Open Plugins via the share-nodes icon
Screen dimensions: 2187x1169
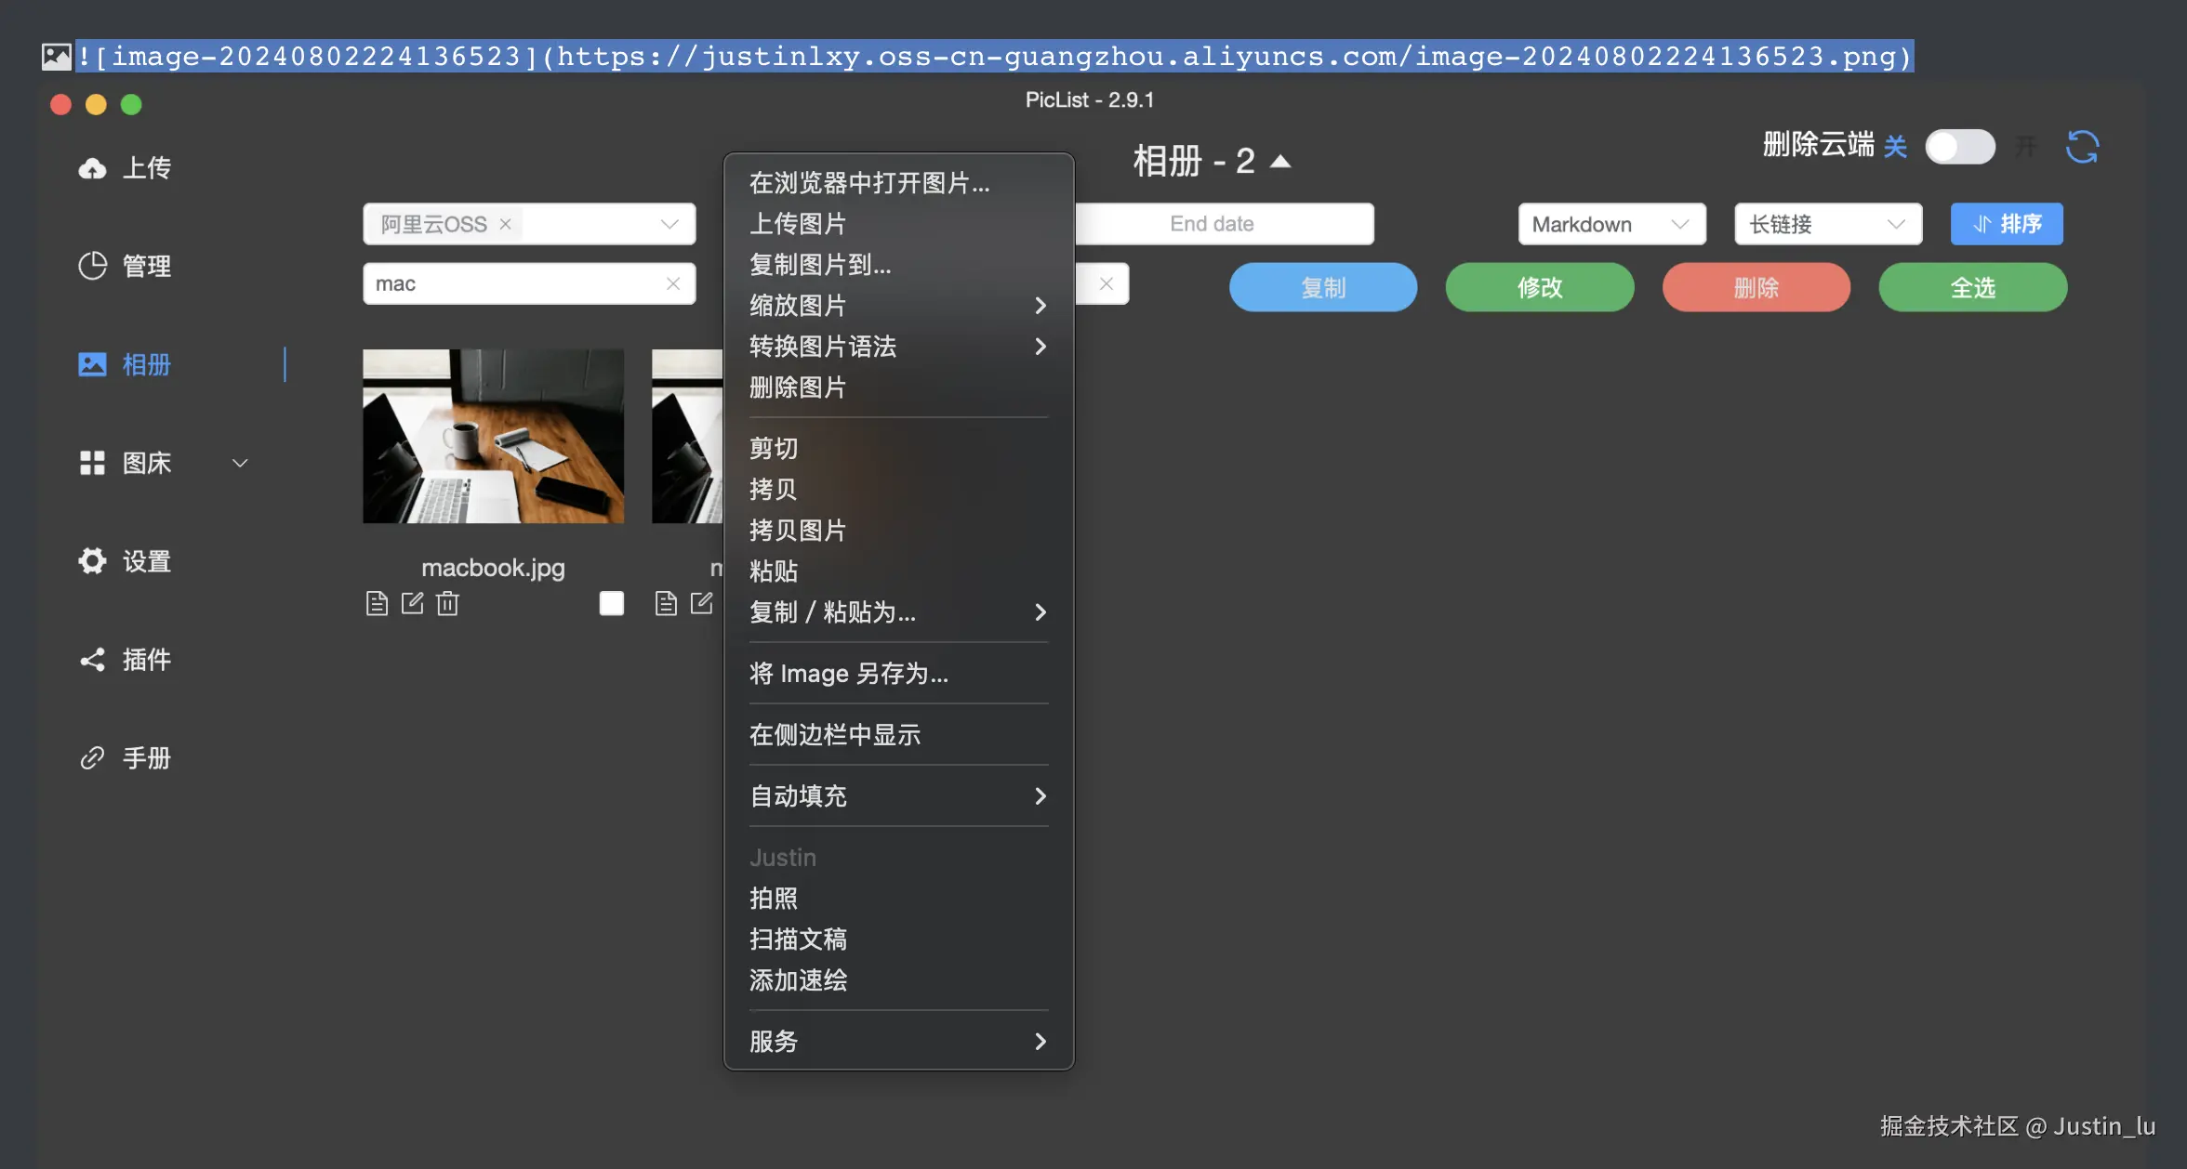(x=92, y=660)
